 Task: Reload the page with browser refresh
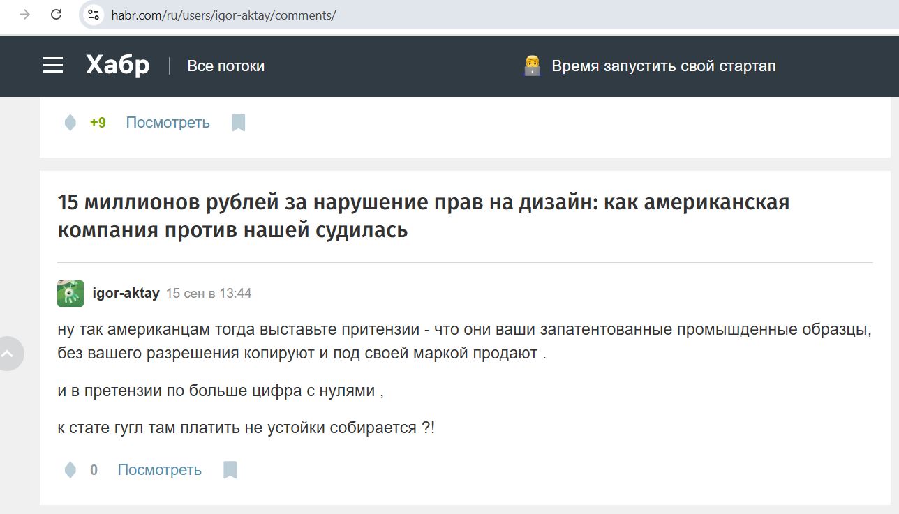(57, 15)
